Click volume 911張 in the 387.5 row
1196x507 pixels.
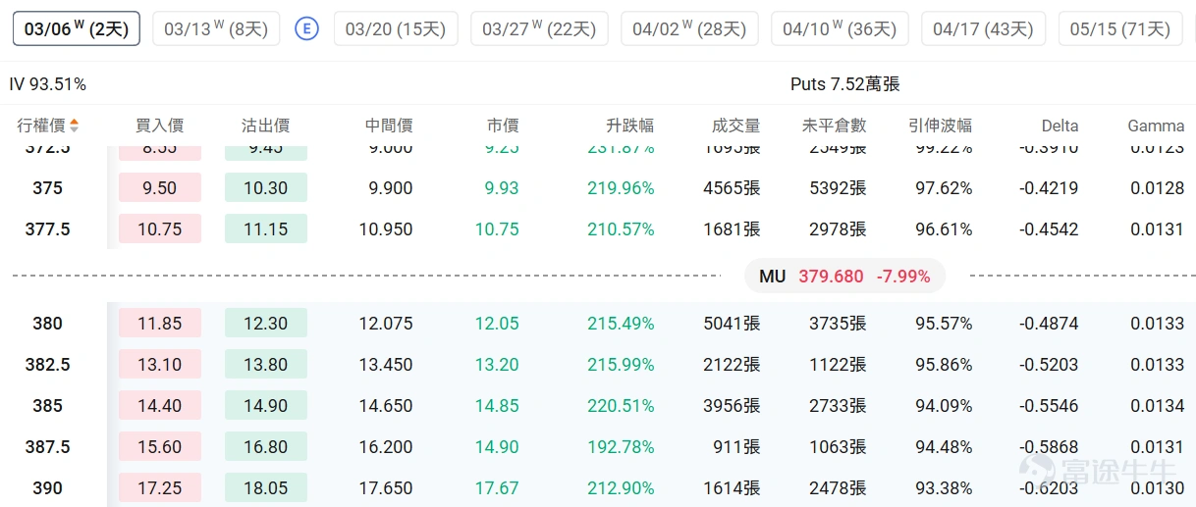[737, 447]
